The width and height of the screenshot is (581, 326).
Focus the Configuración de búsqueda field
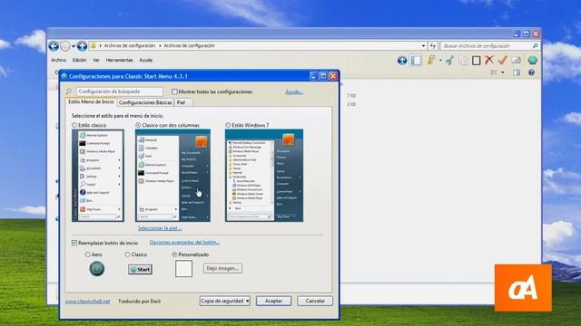119,91
